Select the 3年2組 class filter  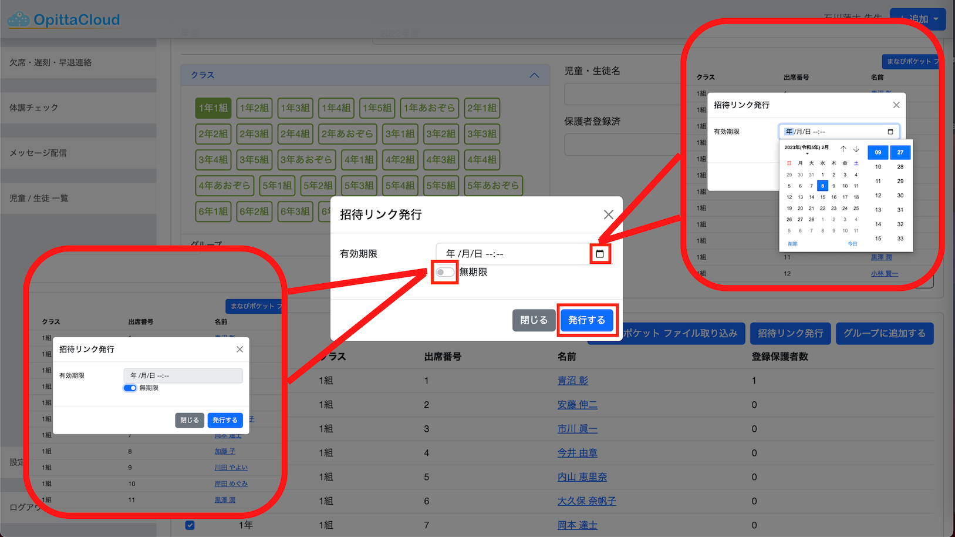coord(441,134)
